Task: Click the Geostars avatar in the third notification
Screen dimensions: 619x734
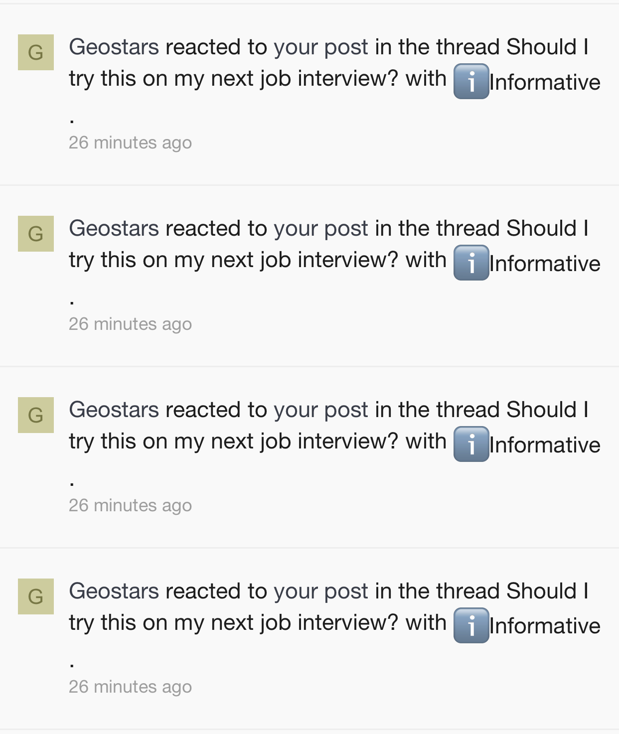Action: point(36,415)
